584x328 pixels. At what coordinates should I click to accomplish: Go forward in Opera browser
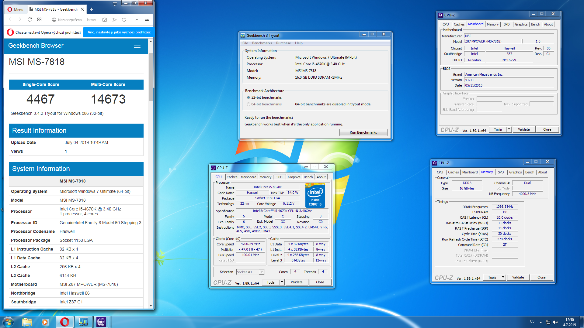click(20, 19)
